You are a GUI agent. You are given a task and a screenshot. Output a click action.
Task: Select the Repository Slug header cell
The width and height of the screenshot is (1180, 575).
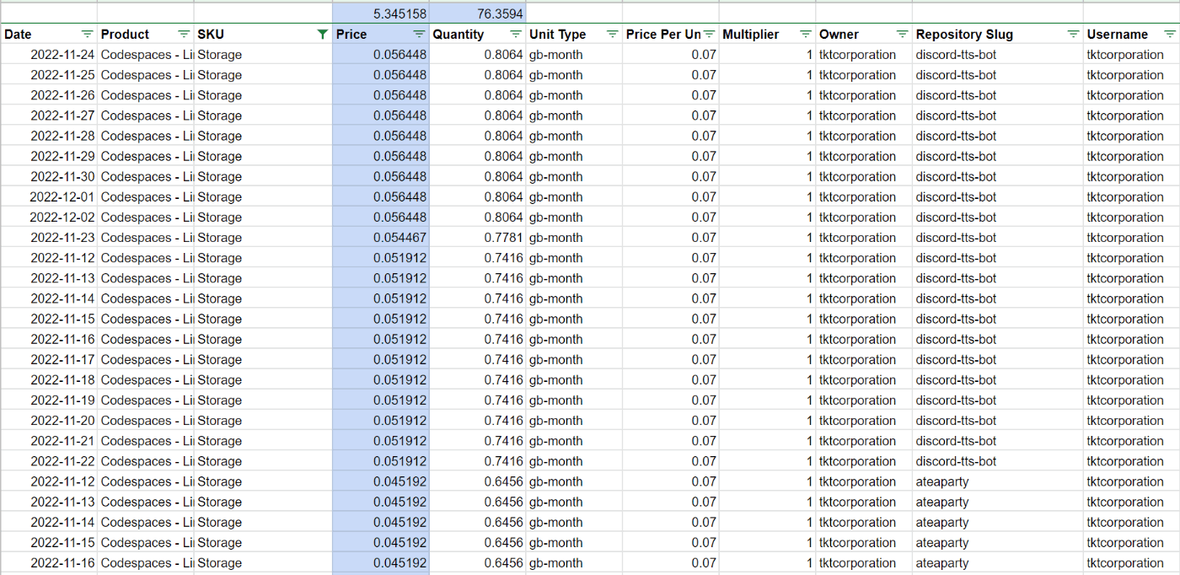(998, 35)
